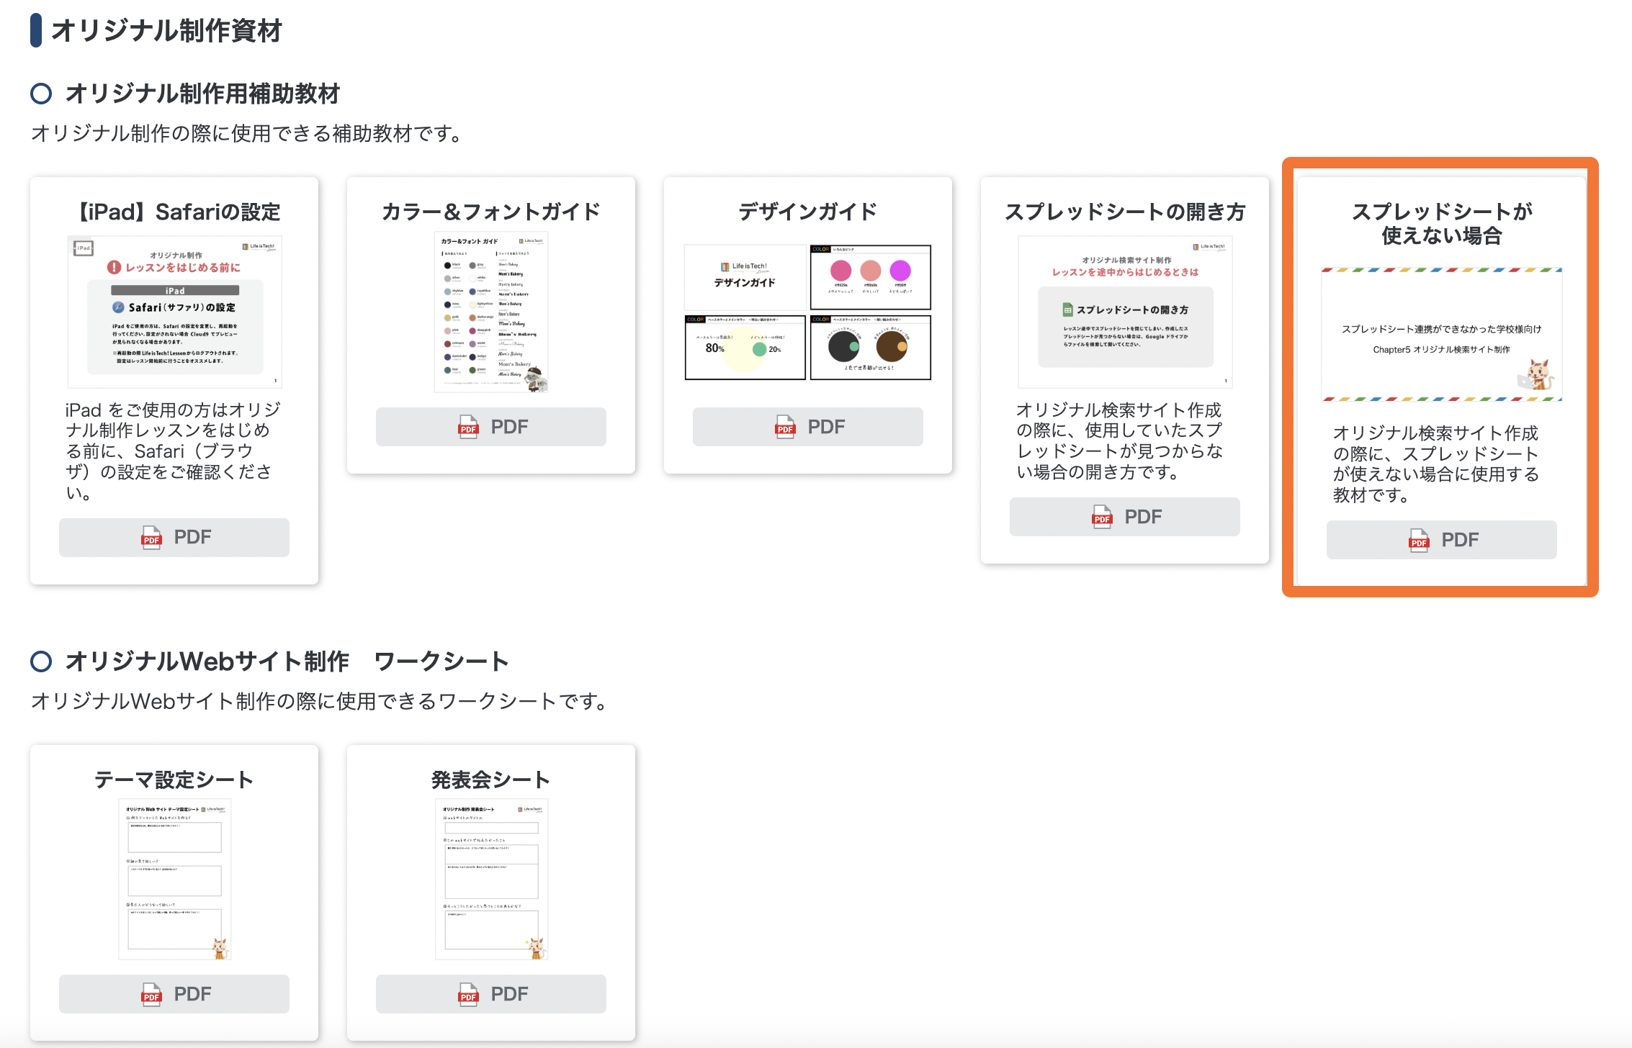Click オリジナルWebサイト制作 ワークシート heading
Image resolution: width=1632 pixels, height=1048 pixels.
coord(286,661)
